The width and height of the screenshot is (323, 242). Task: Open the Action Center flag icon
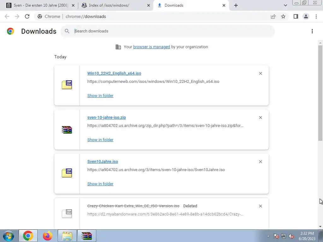tap(276, 236)
